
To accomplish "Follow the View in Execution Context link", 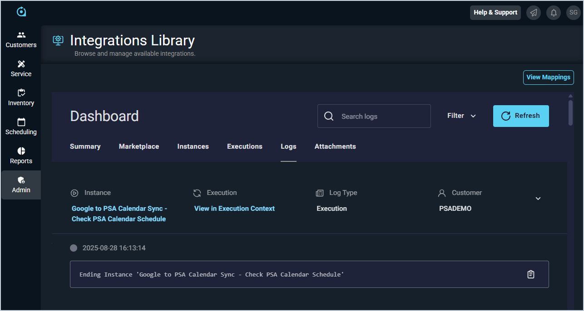I will coord(234,209).
